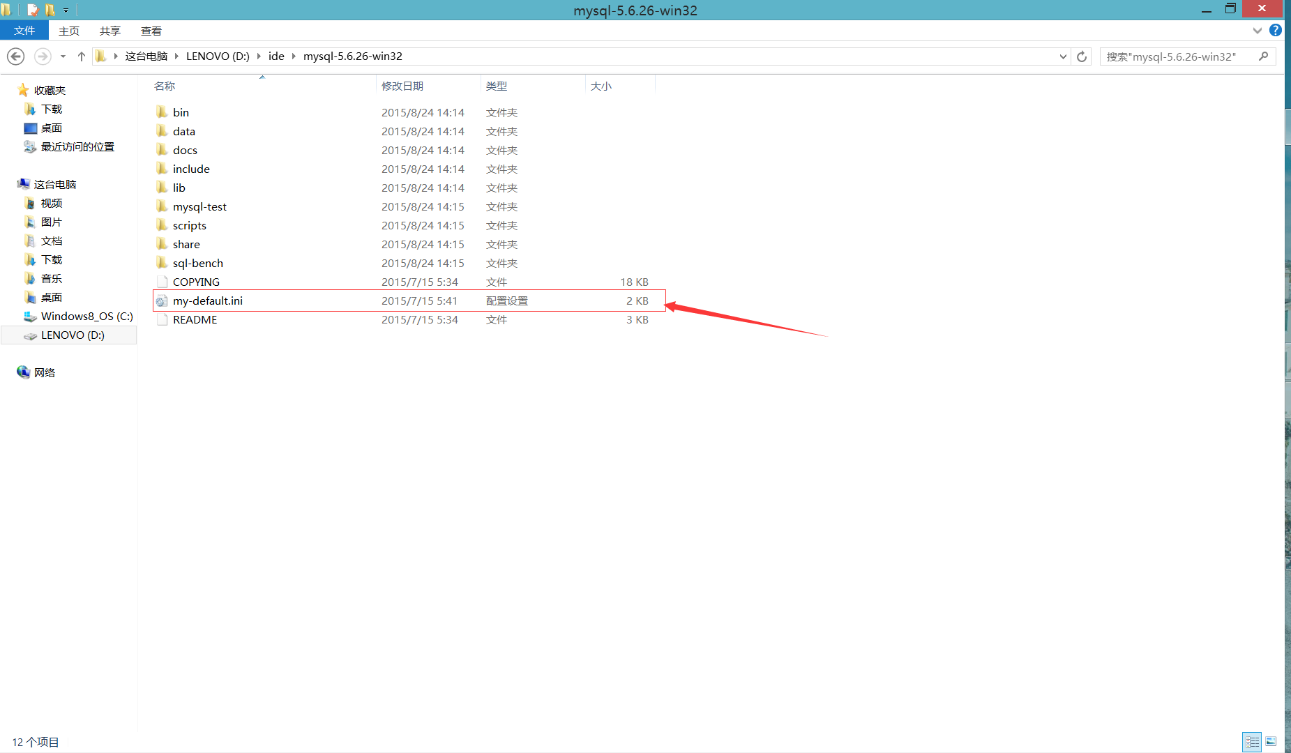Screen dimensions: 1291x753
Task: Click the Back navigation arrow
Action: pyautogui.click(x=16, y=56)
